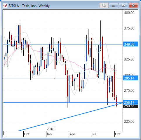Image resolution: width=141 pixels, height=140 pixels.
Task: Click the small box at time axis left corner
Action: (5, 134)
